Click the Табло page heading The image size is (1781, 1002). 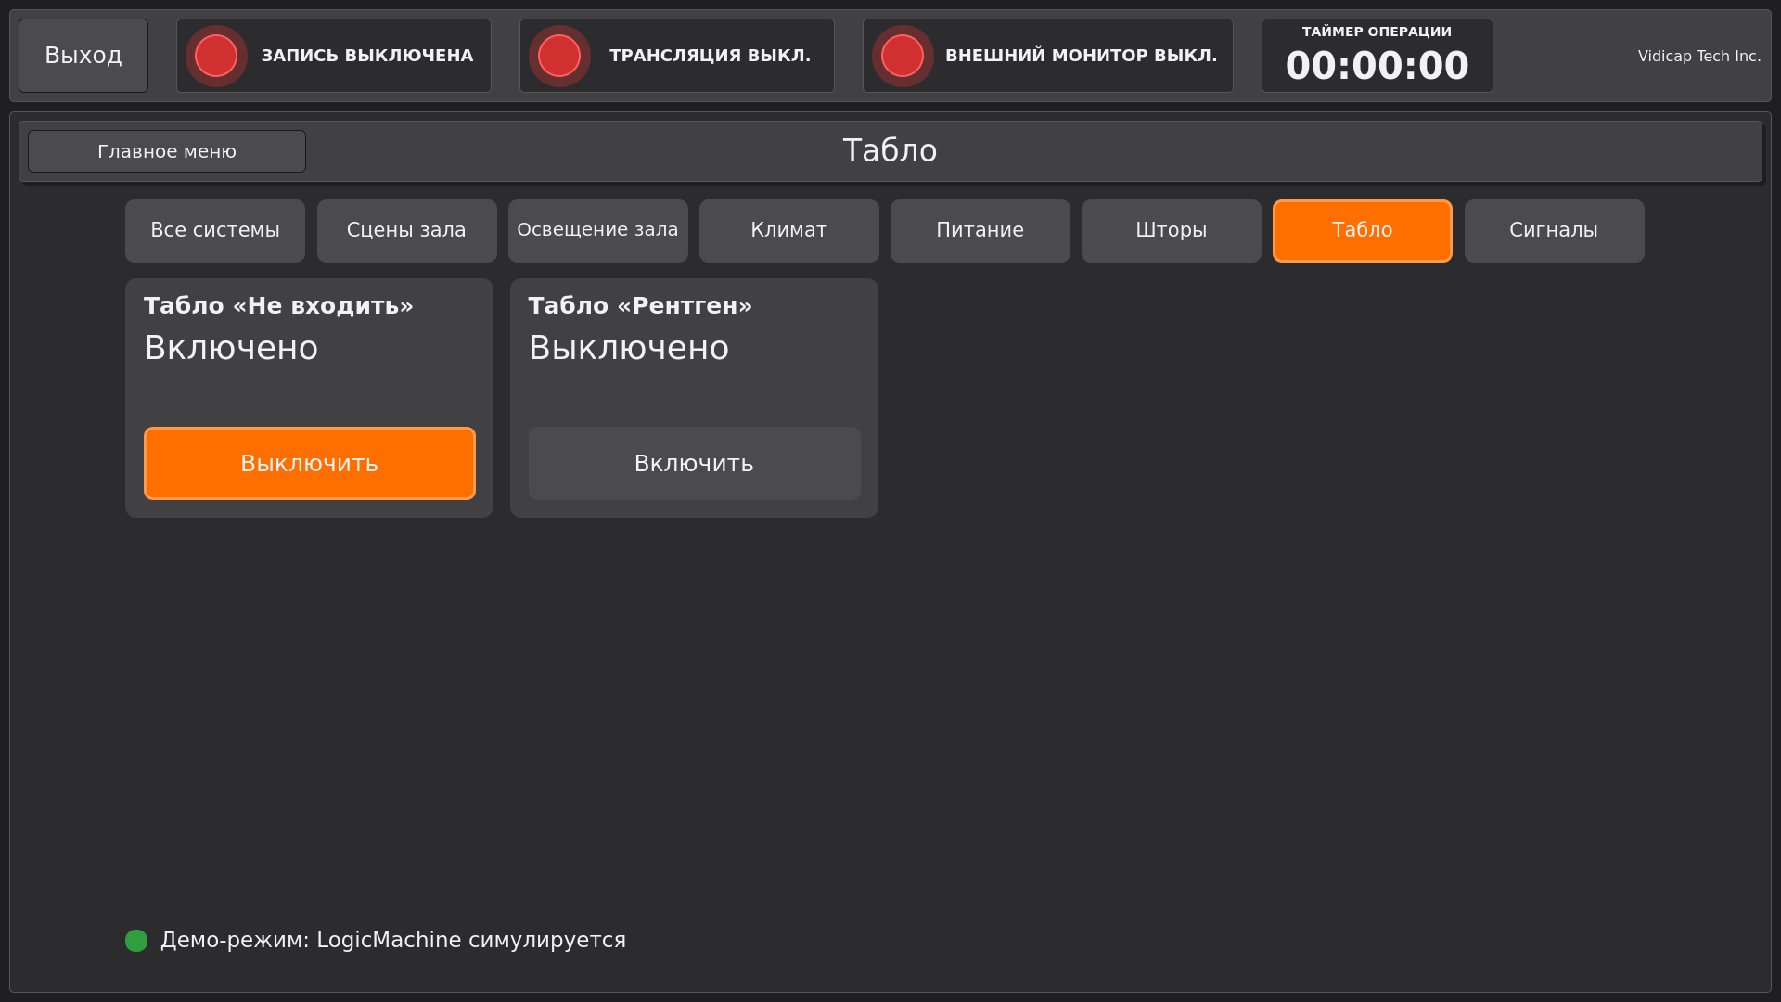coord(890,150)
